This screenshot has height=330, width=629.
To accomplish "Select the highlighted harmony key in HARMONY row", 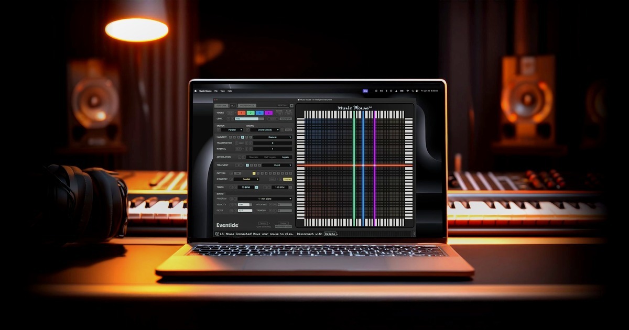I will point(243,137).
